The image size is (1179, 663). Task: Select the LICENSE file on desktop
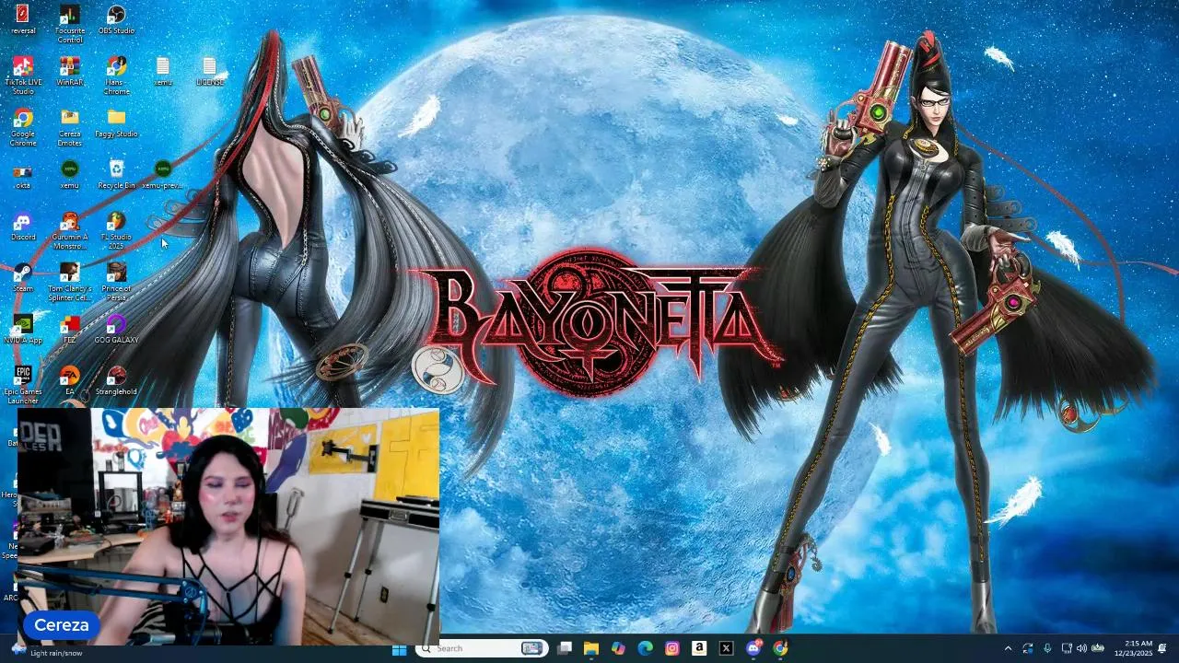tap(210, 71)
